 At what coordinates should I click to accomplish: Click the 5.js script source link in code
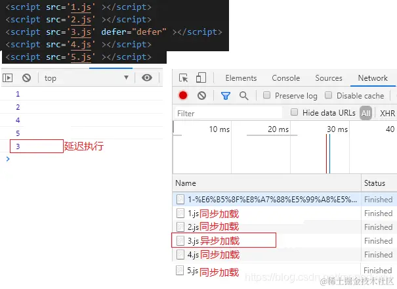click(81, 57)
